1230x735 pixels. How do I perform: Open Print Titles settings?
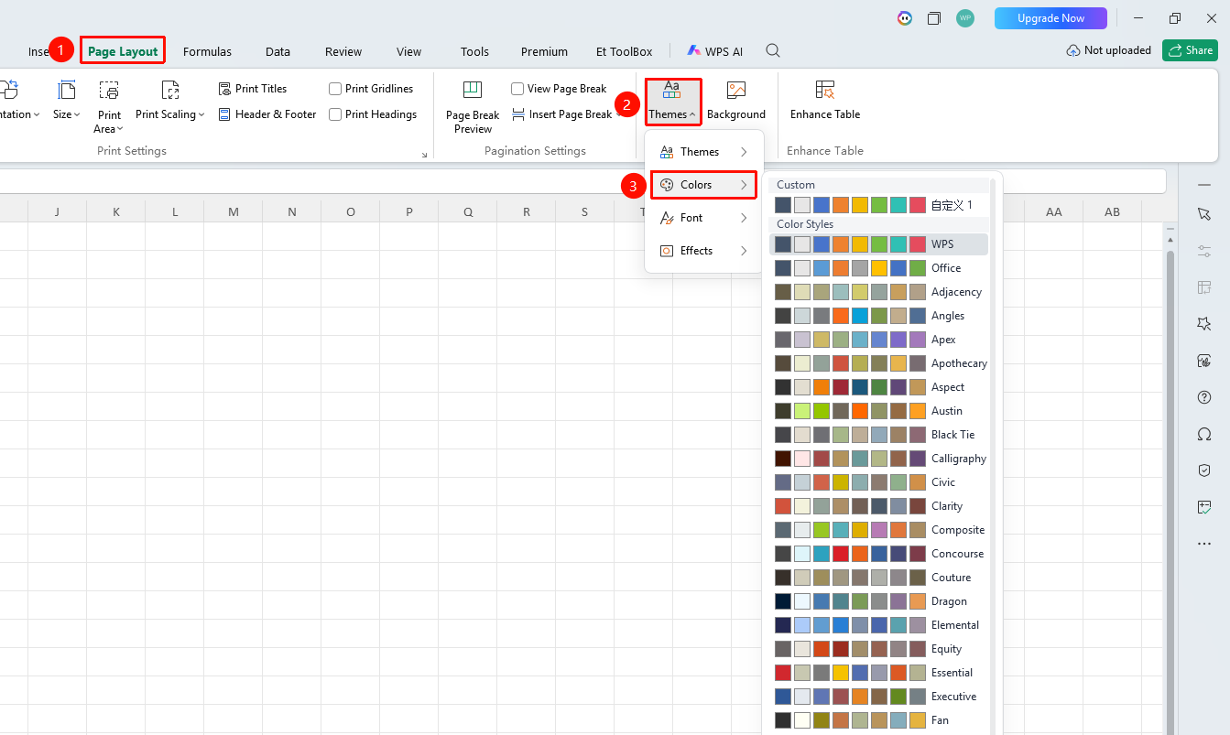(253, 89)
